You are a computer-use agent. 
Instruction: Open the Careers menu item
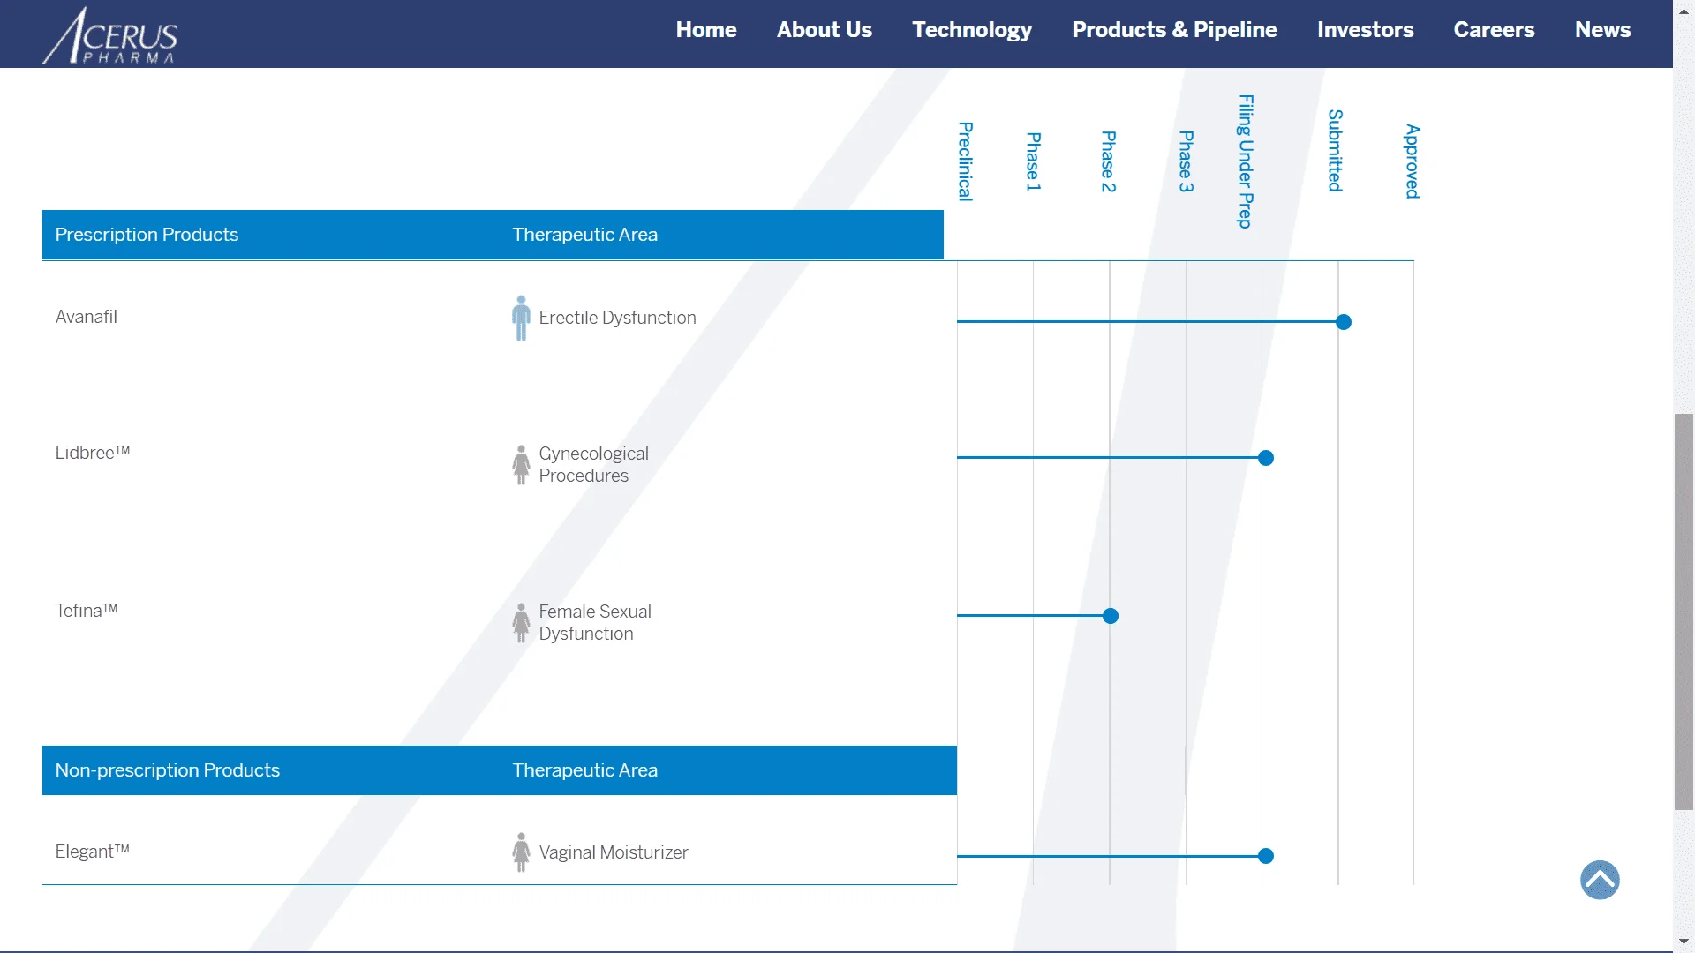pyautogui.click(x=1494, y=30)
